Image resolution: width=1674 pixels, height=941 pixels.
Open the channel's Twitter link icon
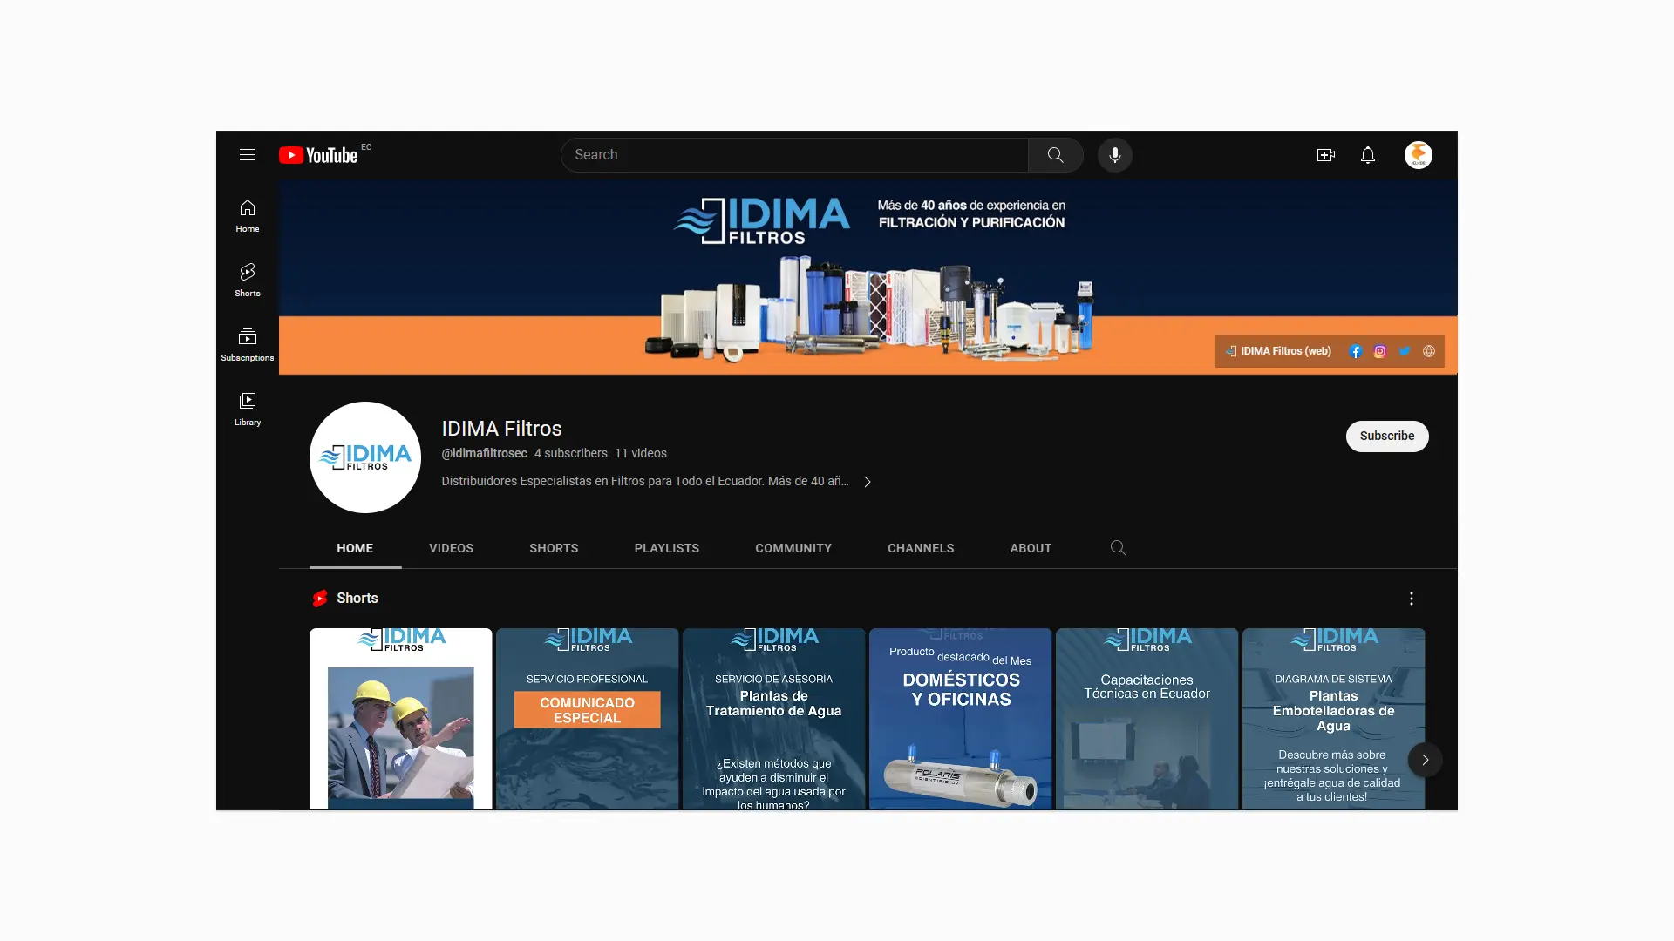point(1404,351)
